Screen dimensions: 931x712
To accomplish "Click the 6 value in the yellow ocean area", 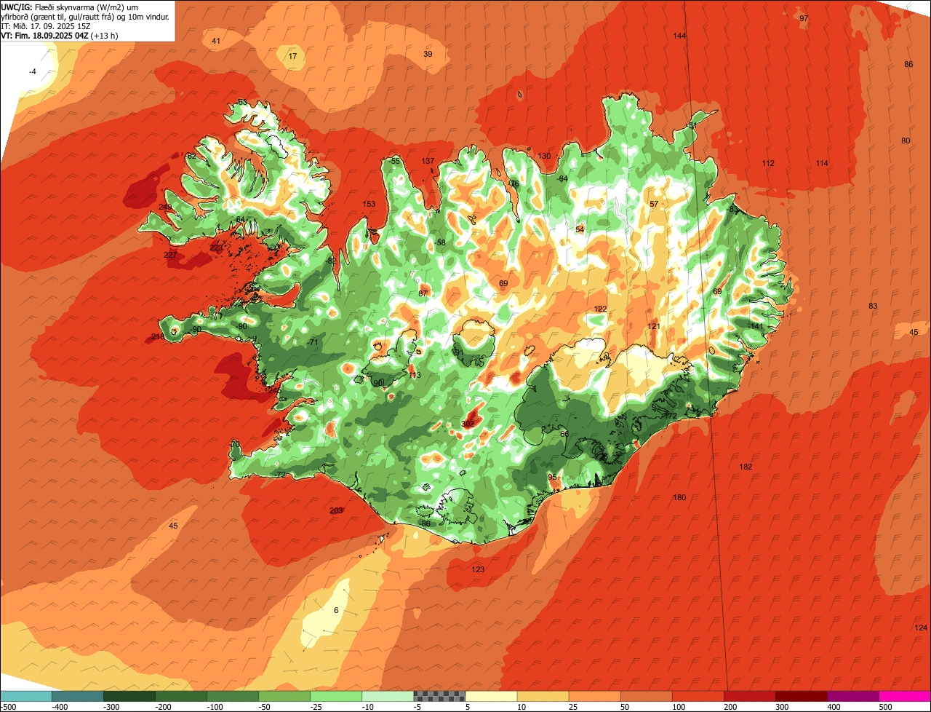I will pos(336,610).
